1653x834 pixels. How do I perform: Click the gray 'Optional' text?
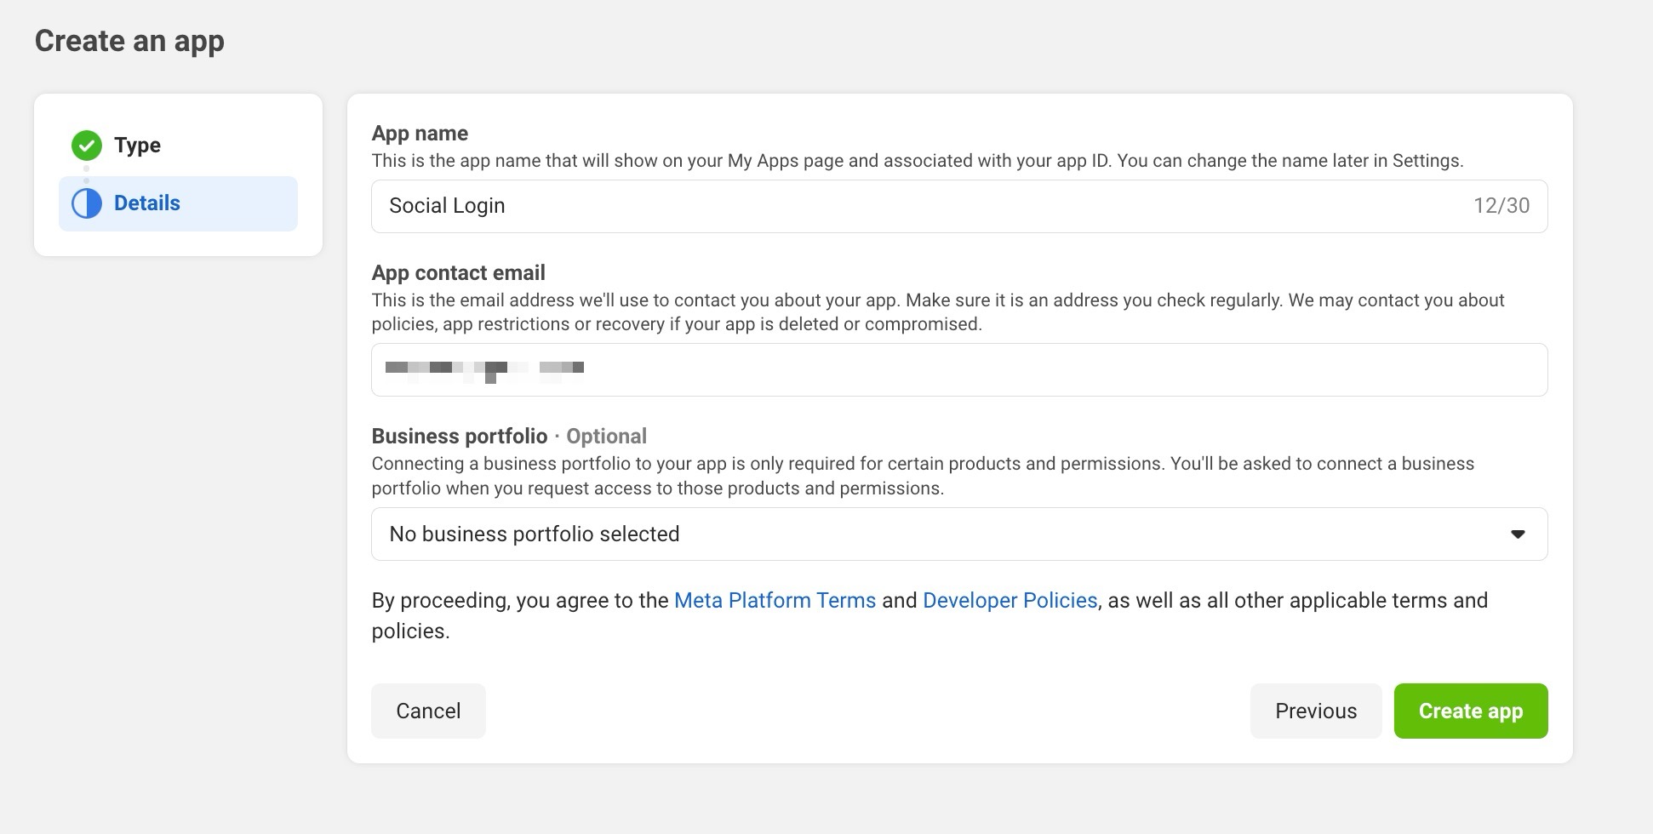click(606, 437)
